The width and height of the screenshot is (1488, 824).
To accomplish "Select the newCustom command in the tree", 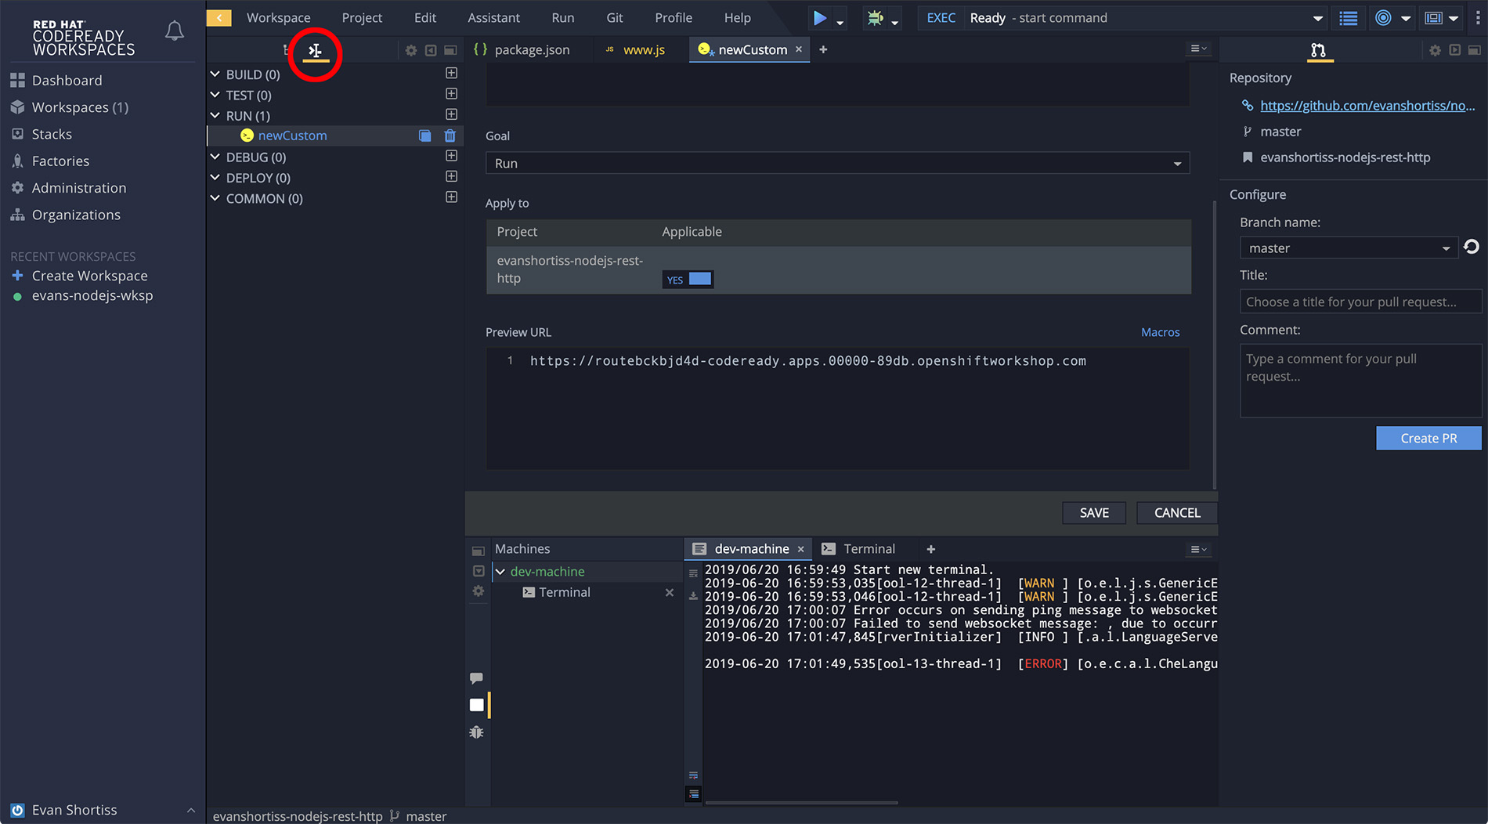I will click(292, 136).
